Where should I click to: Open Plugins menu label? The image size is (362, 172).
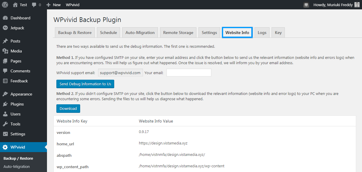click(17, 104)
